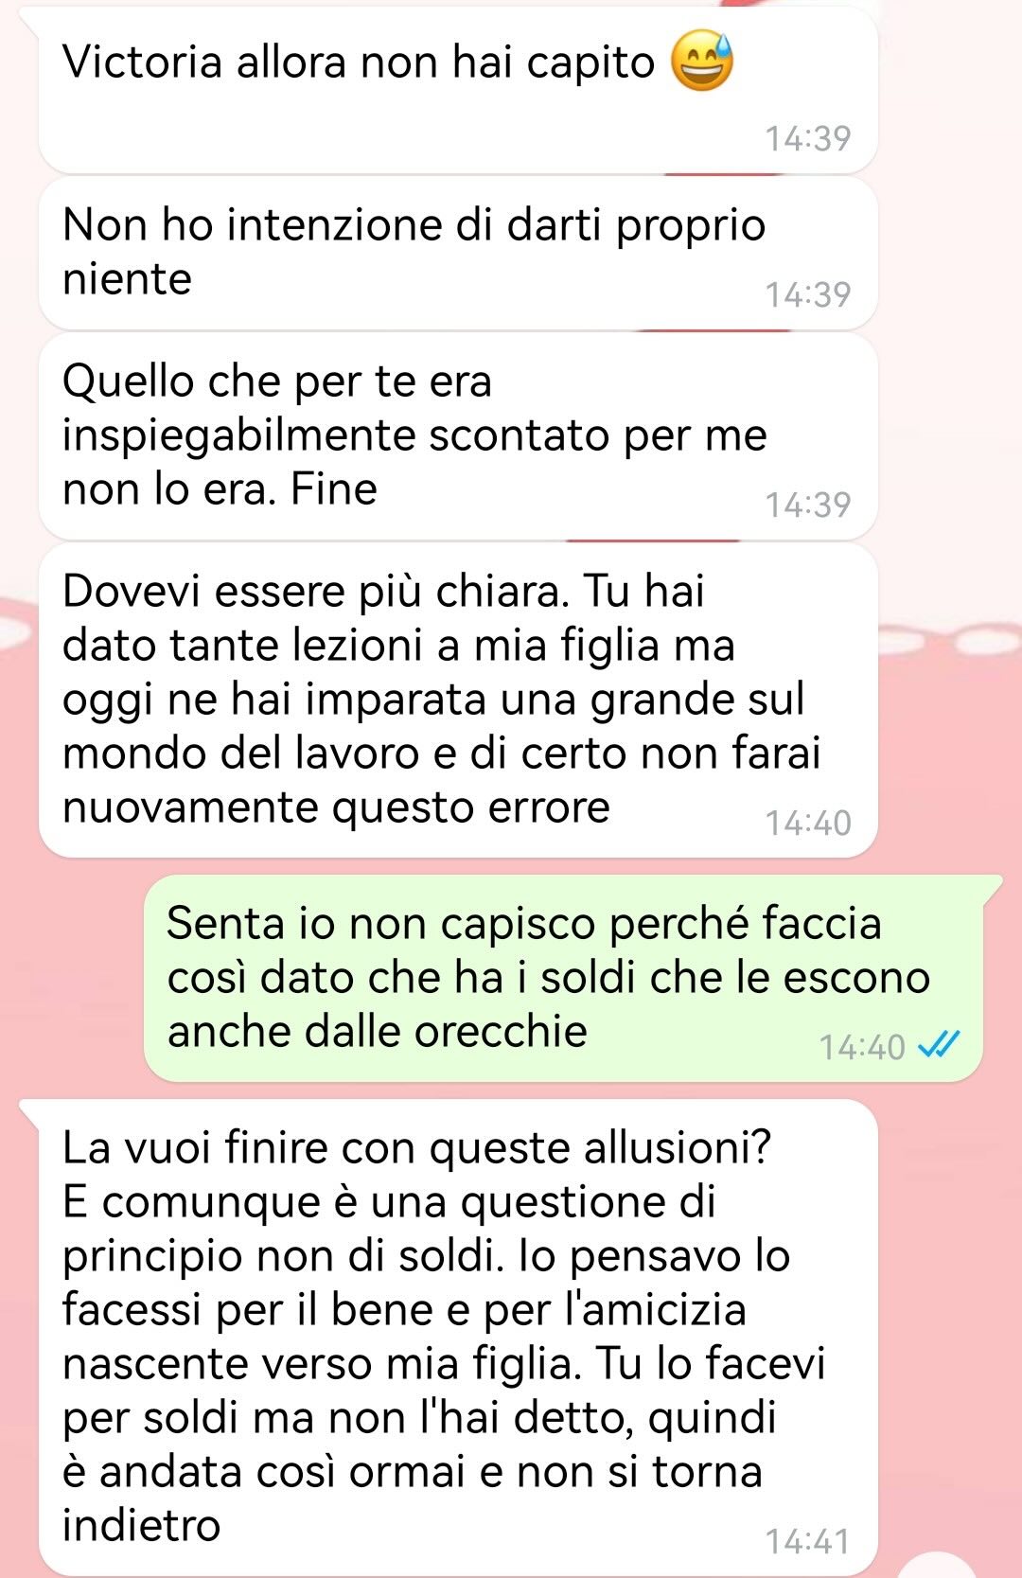
Task: Click the phrase 'principio non di soldi'
Action: pyautogui.click(x=282, y=1256)
